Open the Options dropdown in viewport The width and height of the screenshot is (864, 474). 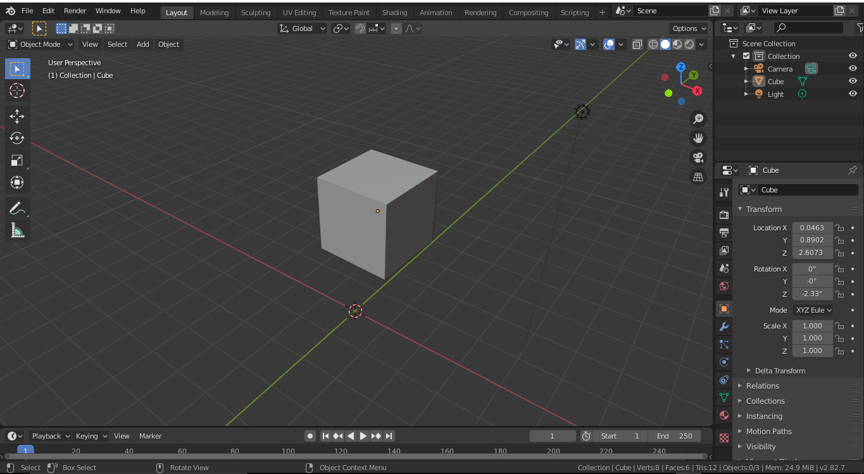click(689, 28)
